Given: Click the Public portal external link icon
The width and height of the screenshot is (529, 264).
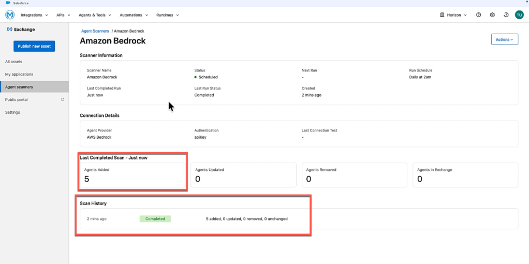Looking at the screenshot, I should point(63,99).
